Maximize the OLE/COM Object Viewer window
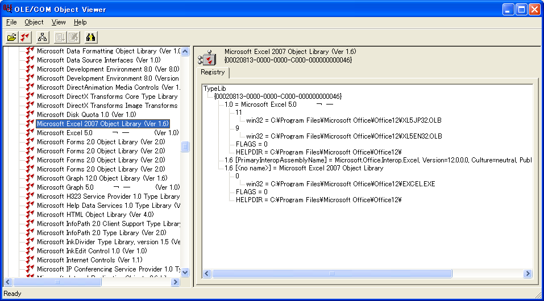The image size is (544, 301). point(521,9)
